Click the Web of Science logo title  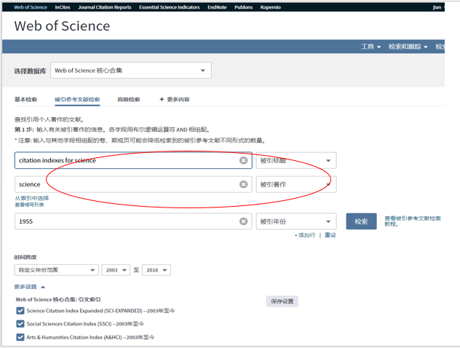click(62, 25)
